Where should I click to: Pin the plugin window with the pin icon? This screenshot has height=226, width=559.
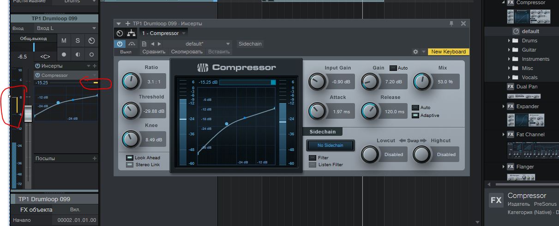pos(451,23)
